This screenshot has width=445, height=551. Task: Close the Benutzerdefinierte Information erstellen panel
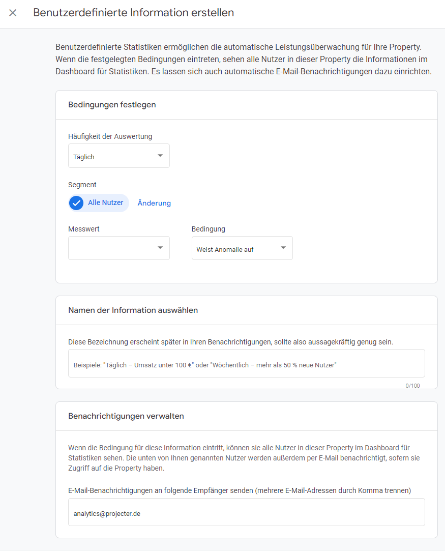click(13, 13)
